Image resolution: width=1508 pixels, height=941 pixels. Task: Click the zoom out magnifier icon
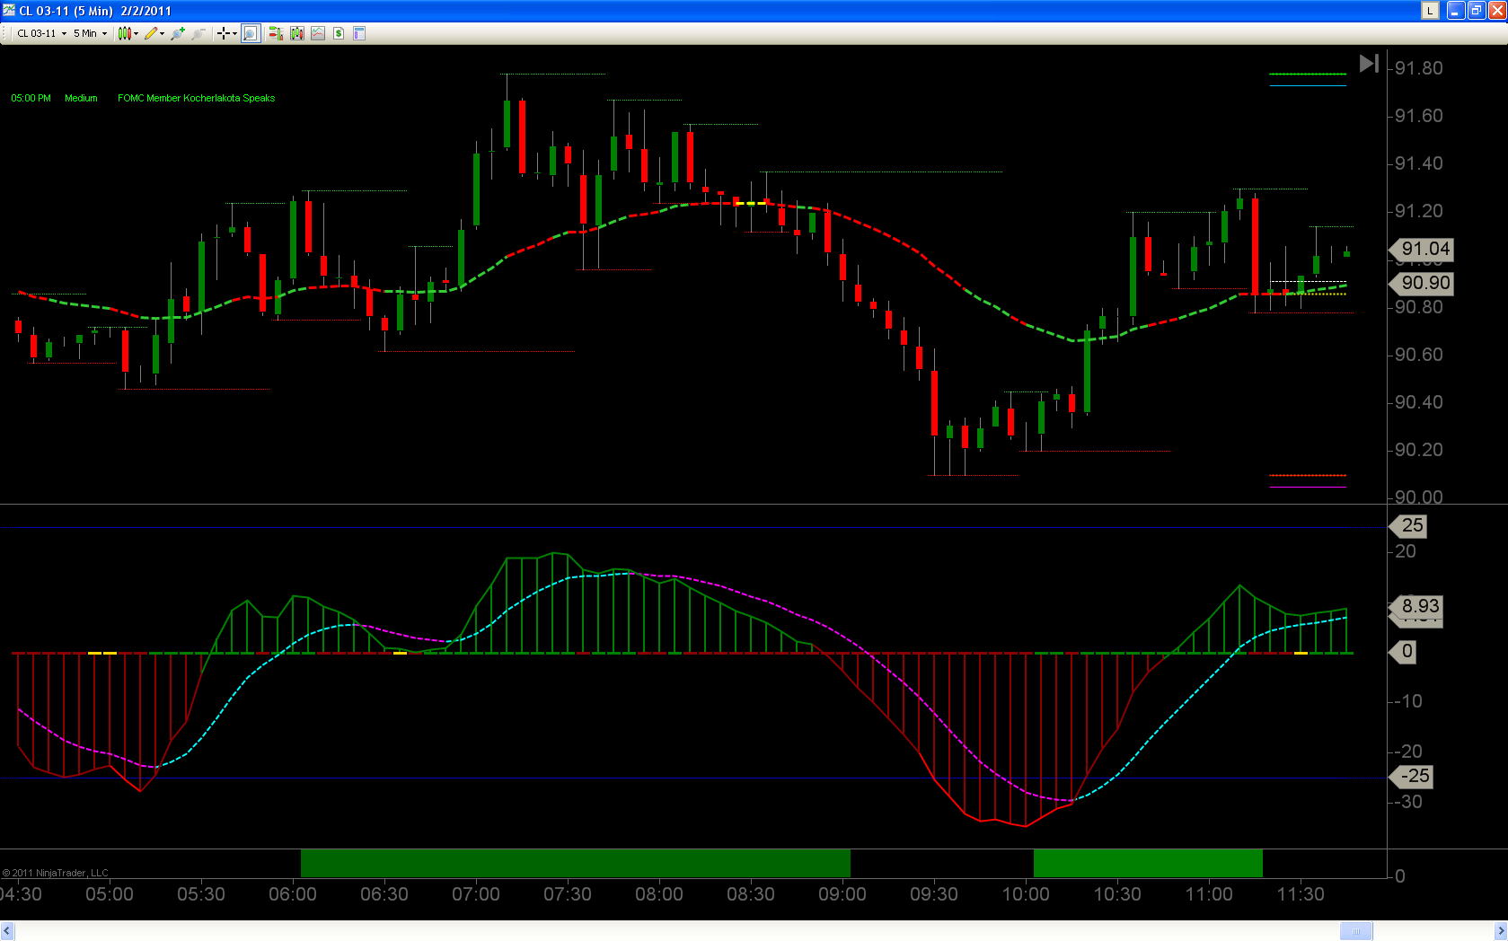pos(198,33)
